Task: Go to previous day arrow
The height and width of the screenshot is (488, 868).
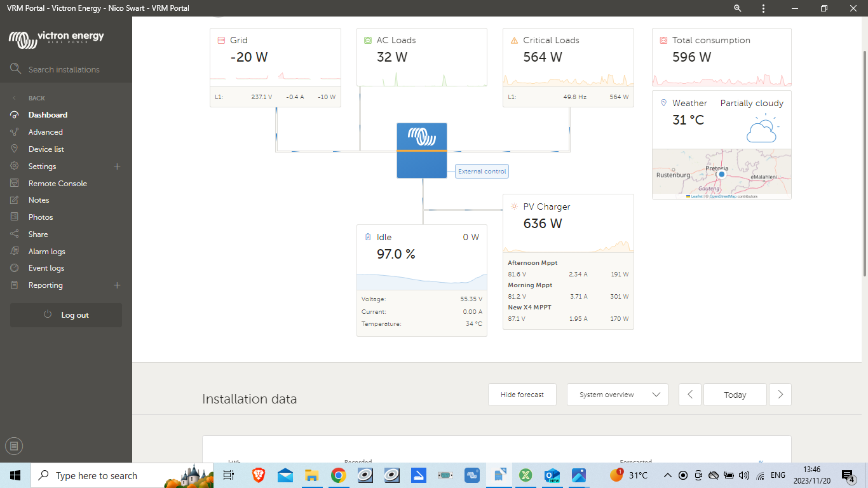Action: pyautogui.click(x=690, y=395)
